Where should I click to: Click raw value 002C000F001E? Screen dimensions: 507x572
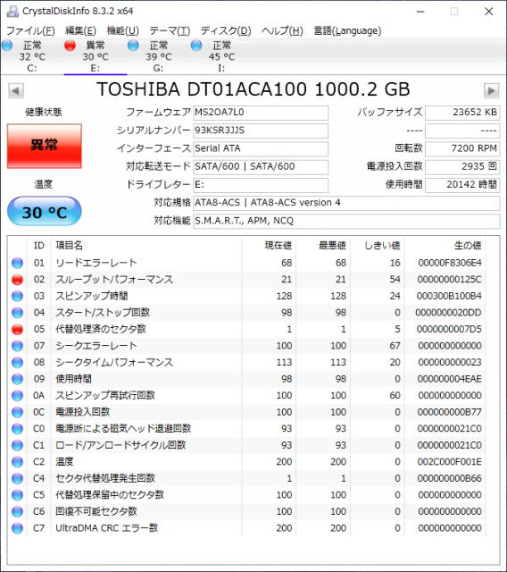(450, 462)
